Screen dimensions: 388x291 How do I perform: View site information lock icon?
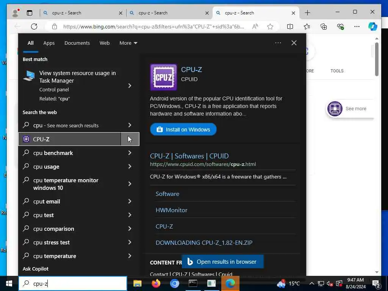tap(55, 27)
